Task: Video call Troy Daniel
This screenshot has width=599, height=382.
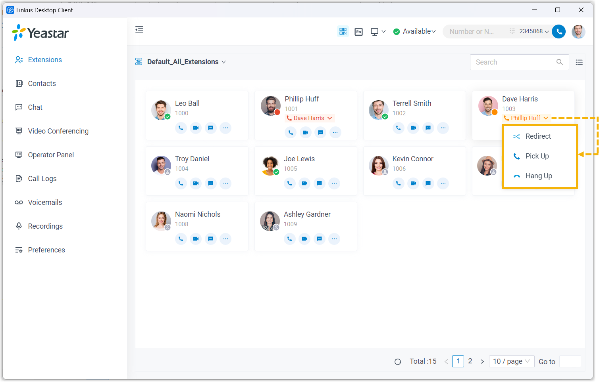Action: point(196,183)
